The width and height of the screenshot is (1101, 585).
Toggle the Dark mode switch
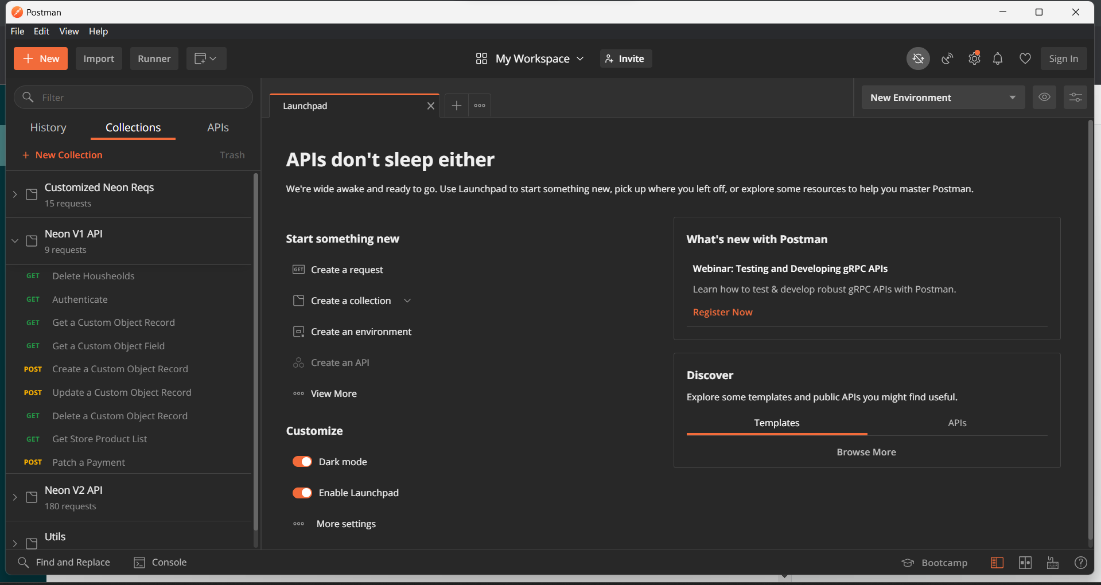click(x=302, y=462)
